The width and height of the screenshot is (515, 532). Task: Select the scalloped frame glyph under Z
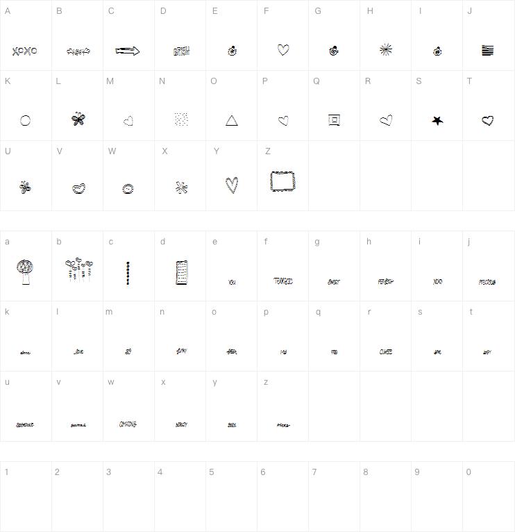click(282, 181)
